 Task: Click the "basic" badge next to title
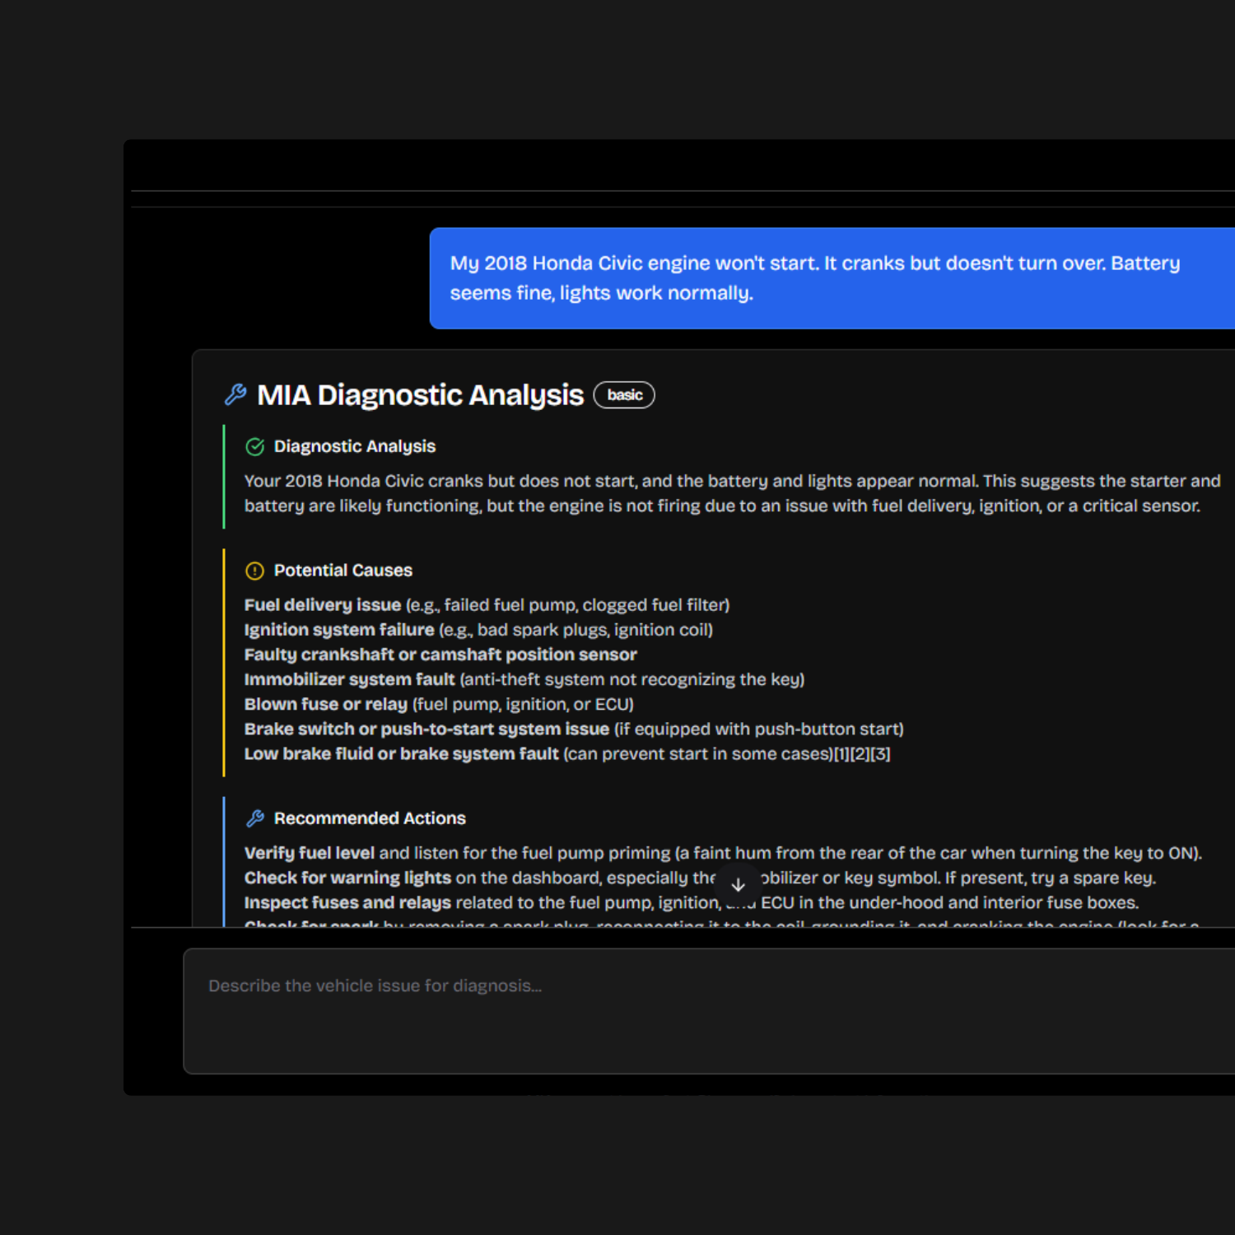coord(624,395)
